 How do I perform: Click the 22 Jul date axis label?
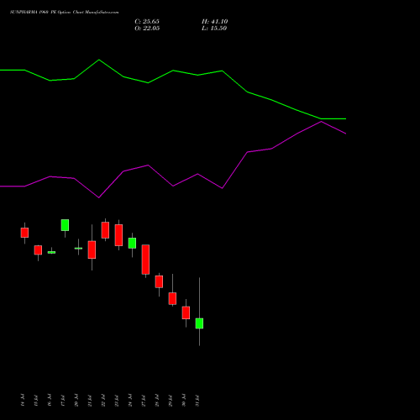tap(103, 400)
